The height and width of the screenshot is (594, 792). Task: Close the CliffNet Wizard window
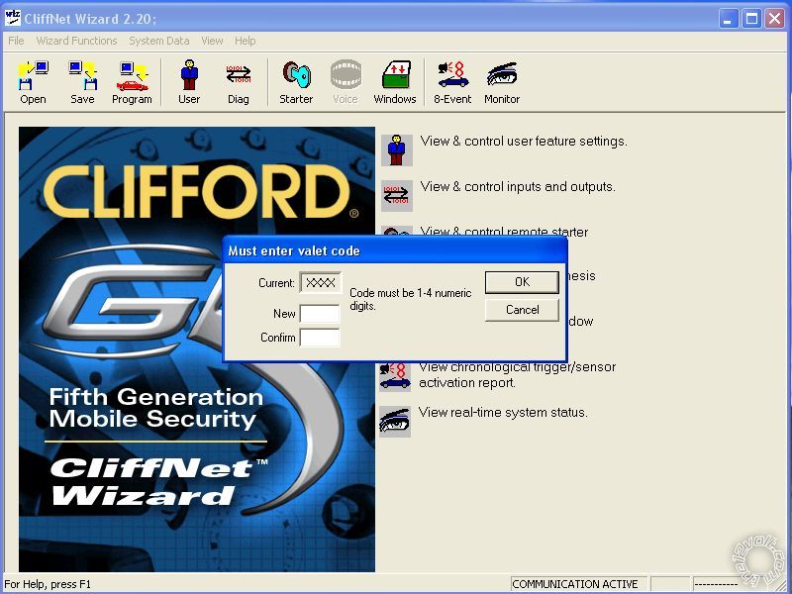(774, 19)
